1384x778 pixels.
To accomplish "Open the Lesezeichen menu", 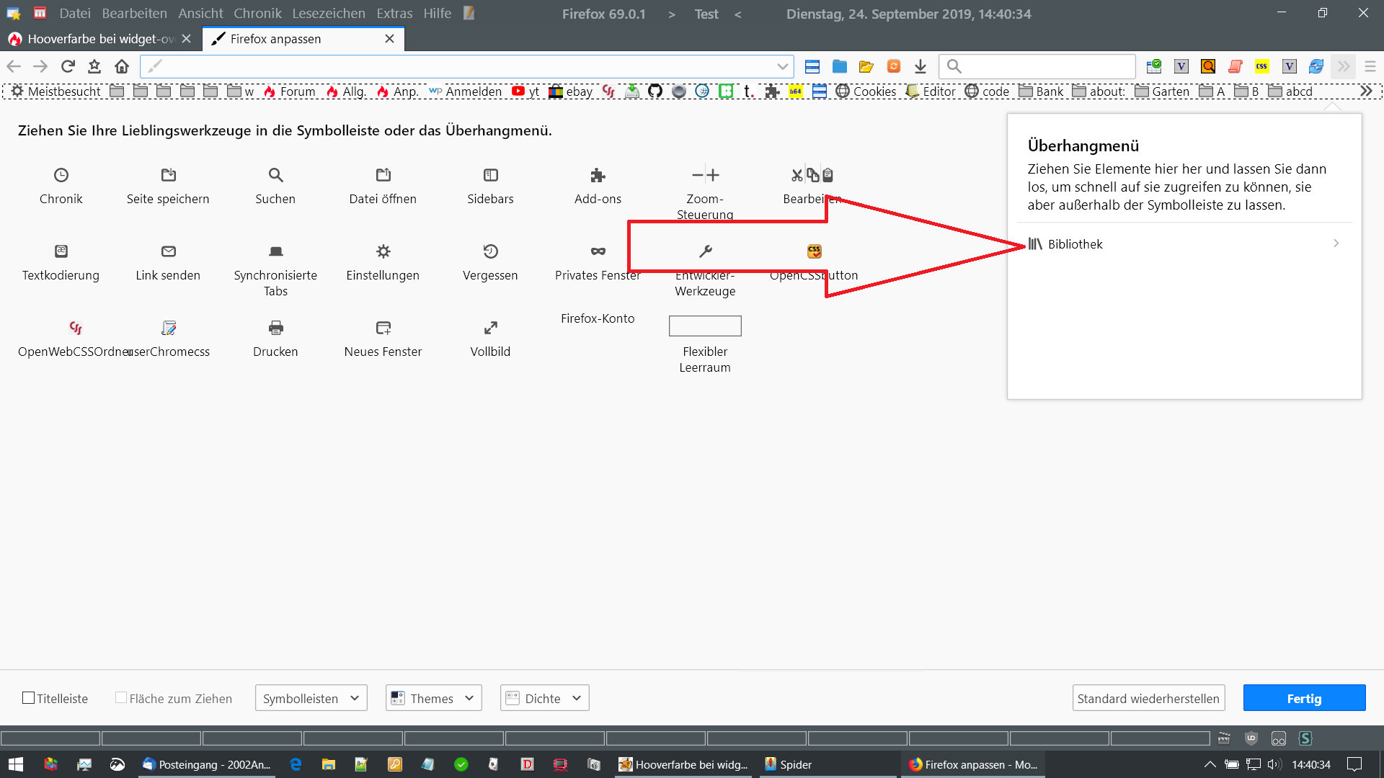I will (x=329, y=14).
